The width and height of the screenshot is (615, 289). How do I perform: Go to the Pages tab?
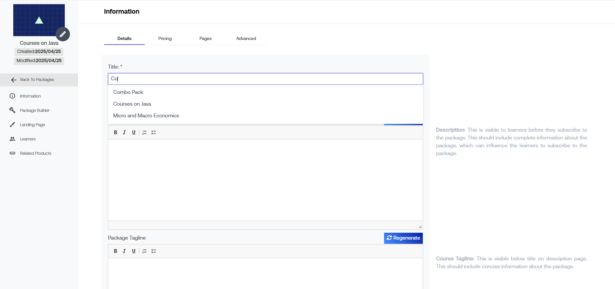click(206, 38)
